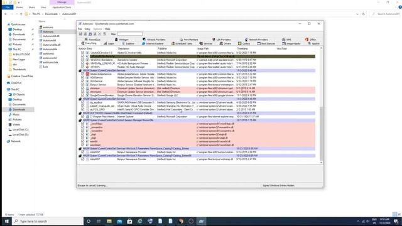Click the Autoruns list scroll-down arrow
The height and width of the screenshot is (226, 402).
(x=321, y=163)
